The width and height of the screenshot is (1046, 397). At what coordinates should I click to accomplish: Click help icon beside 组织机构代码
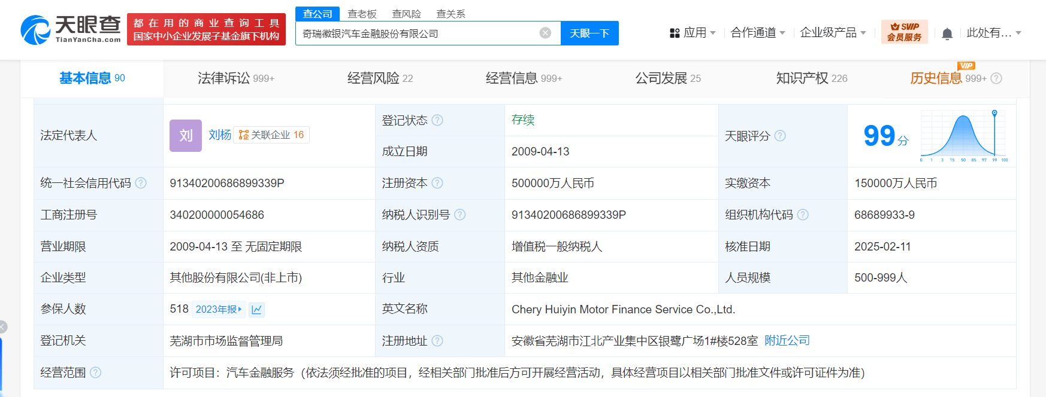click(x=803, y=215)
